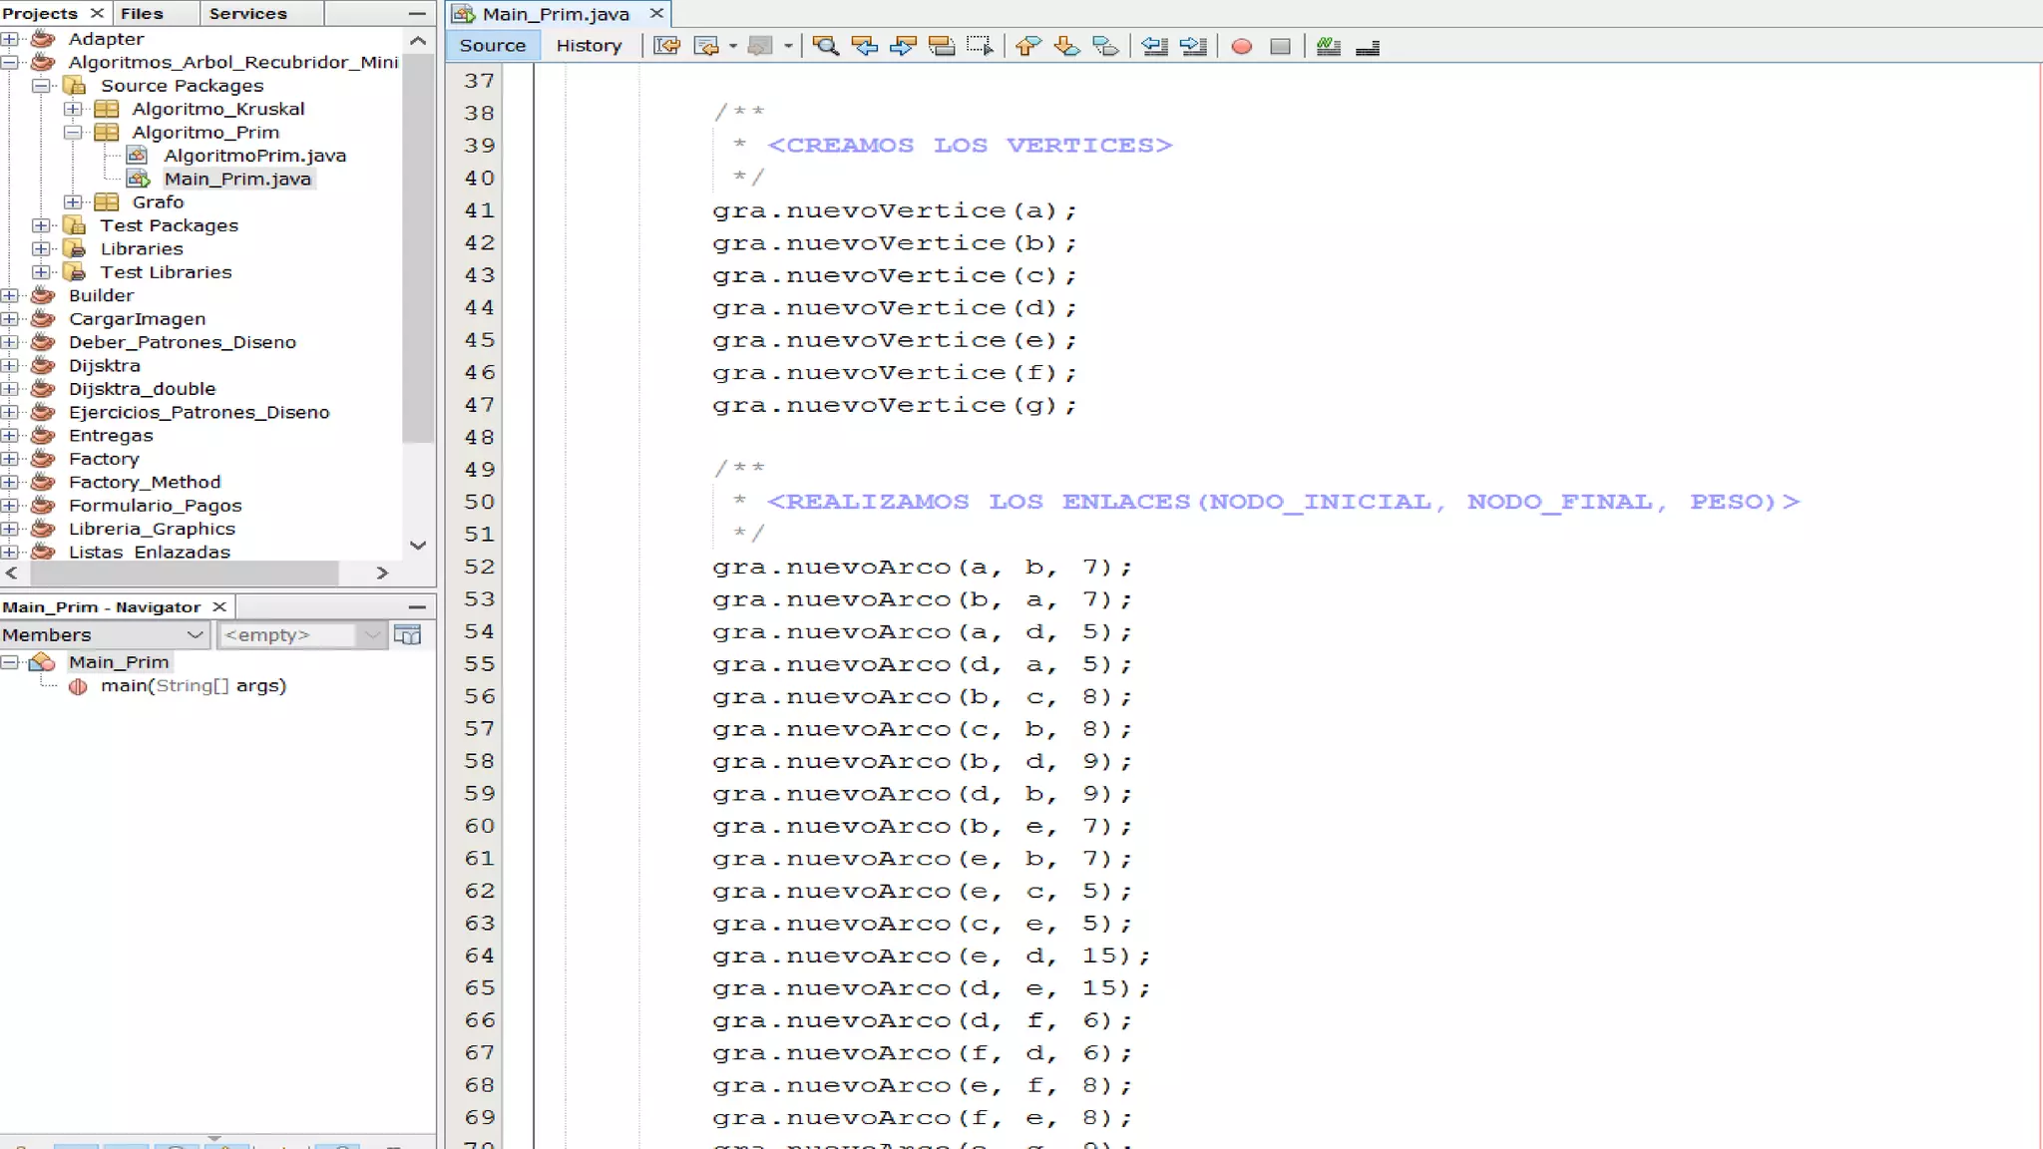Switch editor to History view
Image resolution: width=2043 pixels, height=1149 pixels.
589,46
